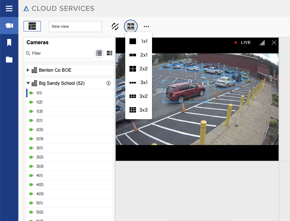Select camera 2(1) in the list
This screenshot has width=290, height=221.
[x=39, y=120]
